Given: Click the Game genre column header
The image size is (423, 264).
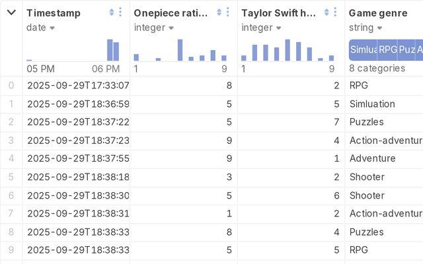Looking at the screenshot, I should 378,13.
